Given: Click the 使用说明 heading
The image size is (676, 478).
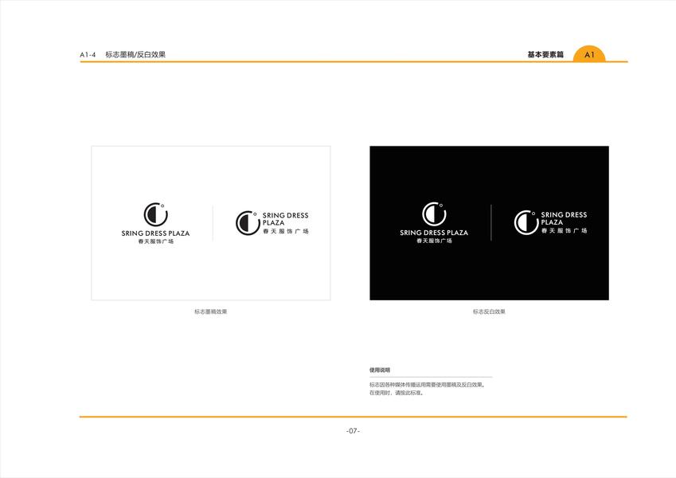Looking at the screenshot, I should tap(379, 370).
